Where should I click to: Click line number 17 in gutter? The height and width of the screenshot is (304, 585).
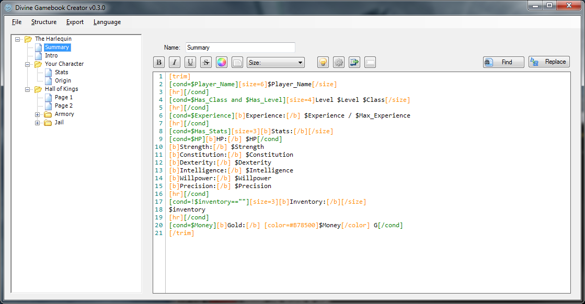(159, 202)
